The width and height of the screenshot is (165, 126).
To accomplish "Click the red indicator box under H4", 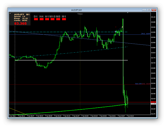I will 41,19.
